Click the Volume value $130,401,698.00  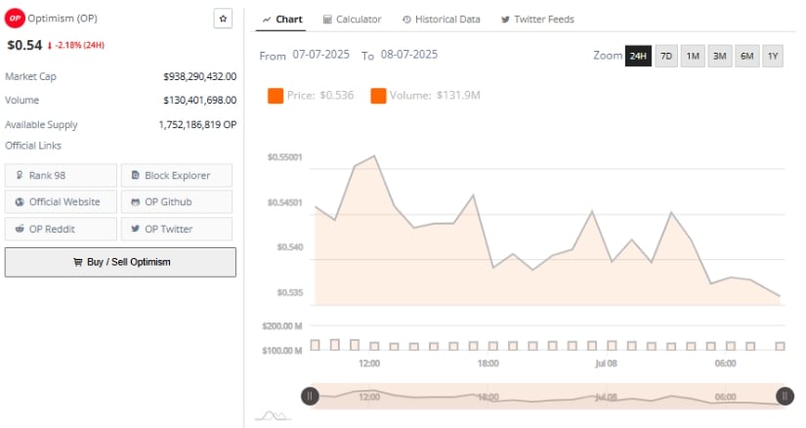point(200,101)
